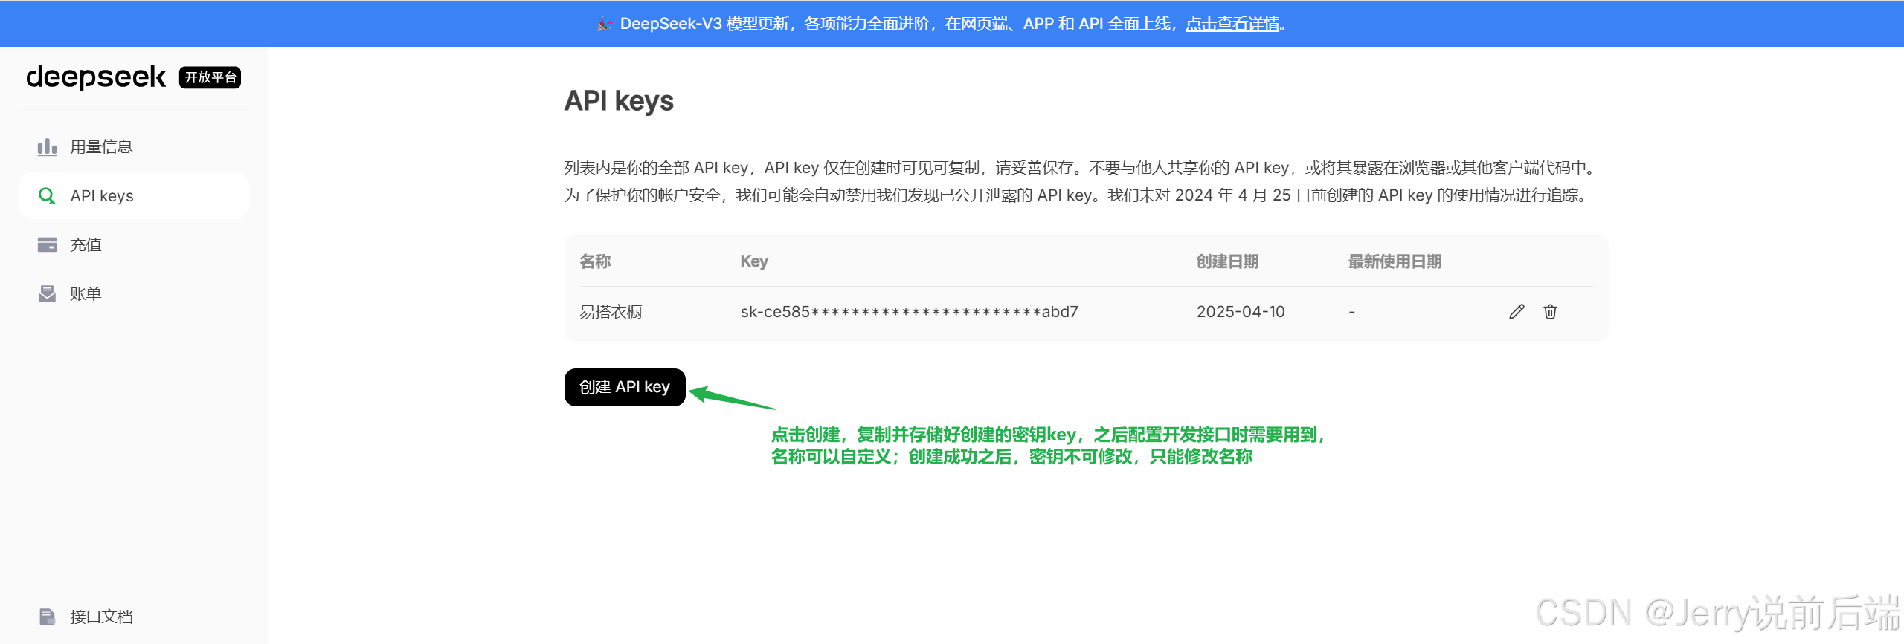Image resolution: width=1904 pixels, height=644 pixels.
Task: Click the 2025-04-10 creation date
Action: [x=1241, y=312]
